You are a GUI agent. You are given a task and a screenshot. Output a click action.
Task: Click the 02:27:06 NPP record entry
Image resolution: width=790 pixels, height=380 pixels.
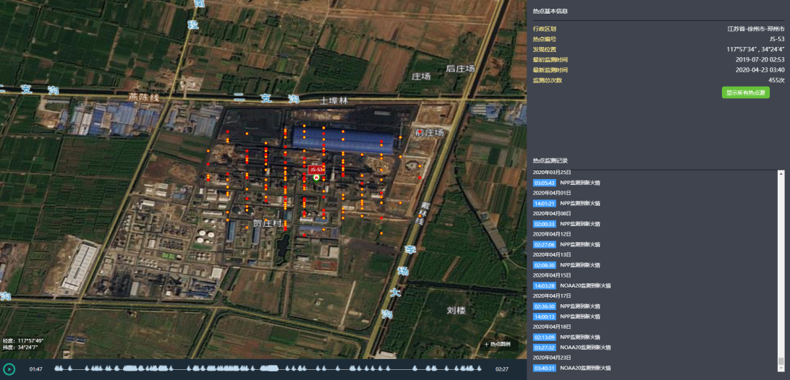point(544,245)
